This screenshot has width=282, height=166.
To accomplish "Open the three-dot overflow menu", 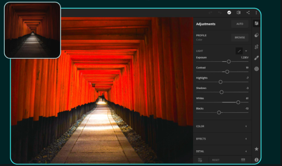I will coord(256,13).
